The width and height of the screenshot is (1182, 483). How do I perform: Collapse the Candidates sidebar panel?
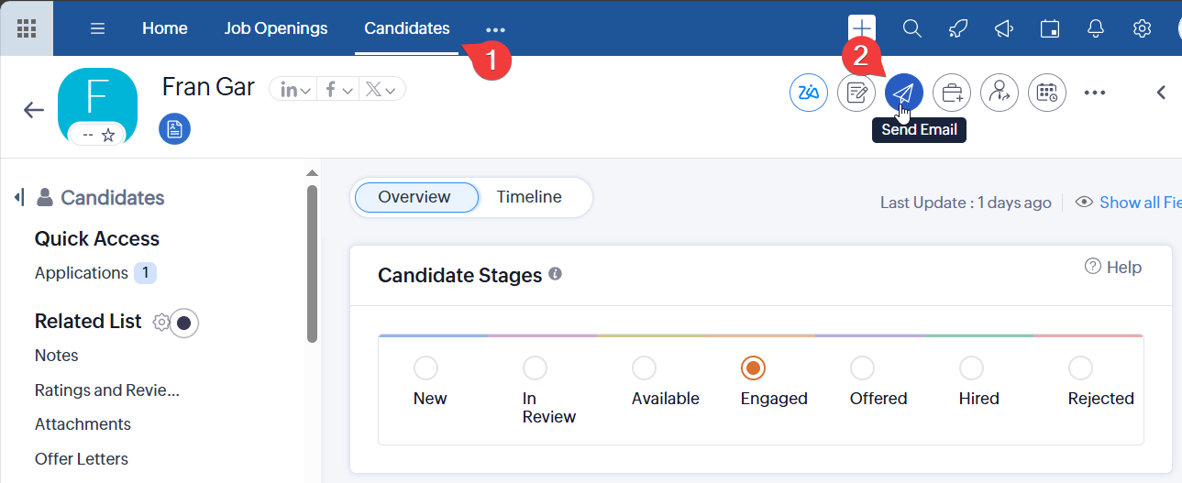19,198
